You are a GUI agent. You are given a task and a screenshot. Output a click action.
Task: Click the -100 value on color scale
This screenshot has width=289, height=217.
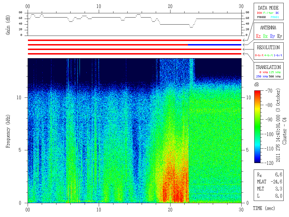(269, 134)
